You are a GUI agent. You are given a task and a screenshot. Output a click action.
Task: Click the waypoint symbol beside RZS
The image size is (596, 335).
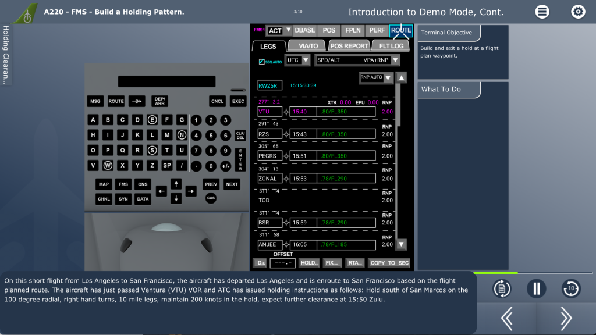(286, 134)
